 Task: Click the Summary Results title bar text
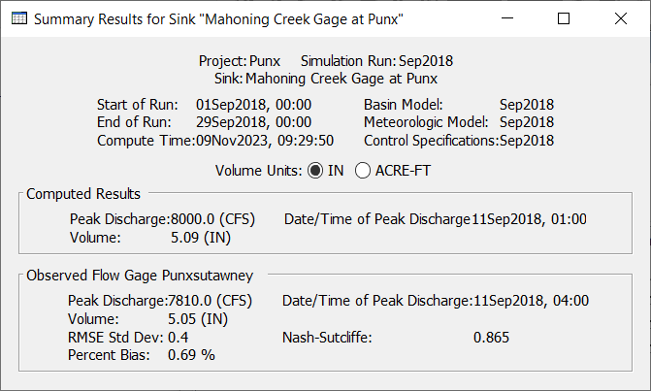point(217,18)
